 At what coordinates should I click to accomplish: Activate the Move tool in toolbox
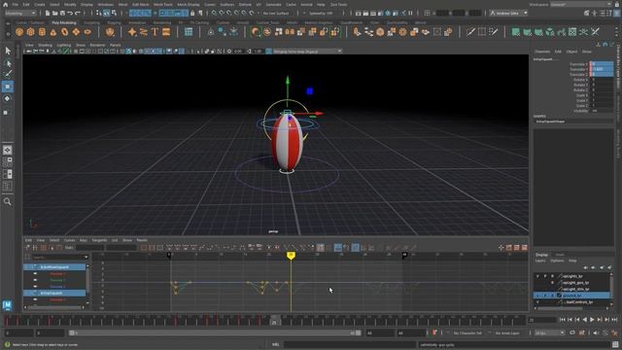8,87
